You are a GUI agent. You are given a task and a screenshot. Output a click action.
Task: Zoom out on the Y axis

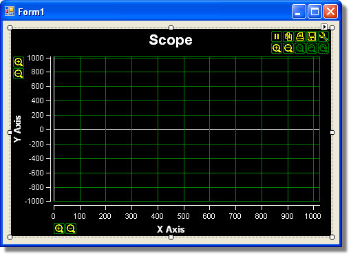pyautogui.click(x=19, y=74)
